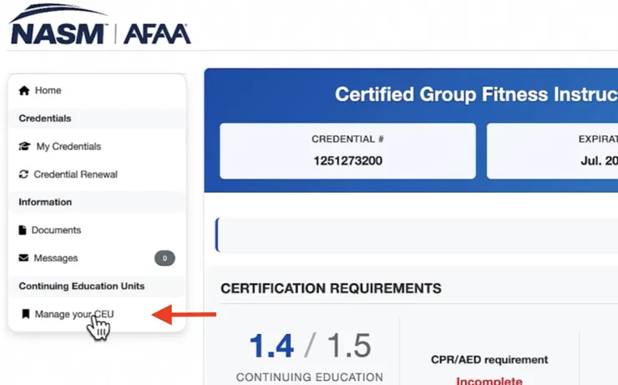Open the Documents sidebar link
Image resolution: width=618 pixels, height=385 pixels.
[x=56, y=230]
